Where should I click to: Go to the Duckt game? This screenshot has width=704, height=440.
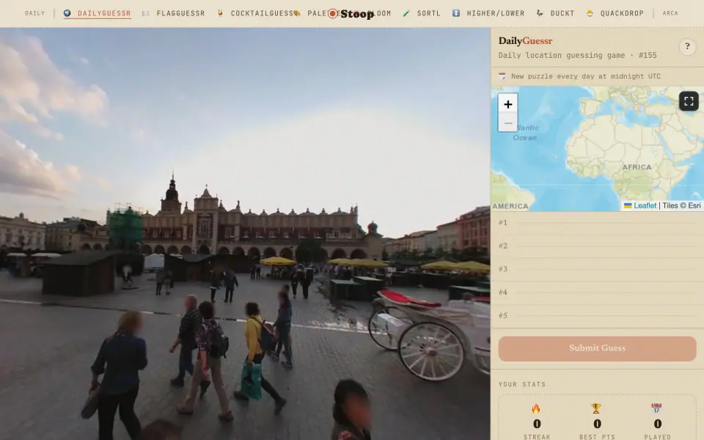(x=555, y=13)
